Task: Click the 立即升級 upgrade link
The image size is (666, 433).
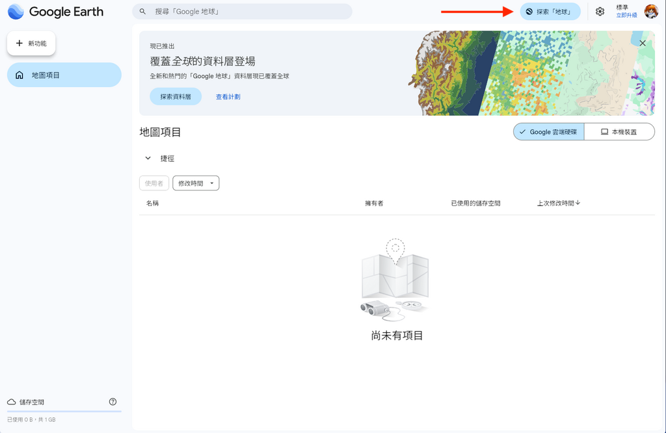Action: [x=626, y=16]
